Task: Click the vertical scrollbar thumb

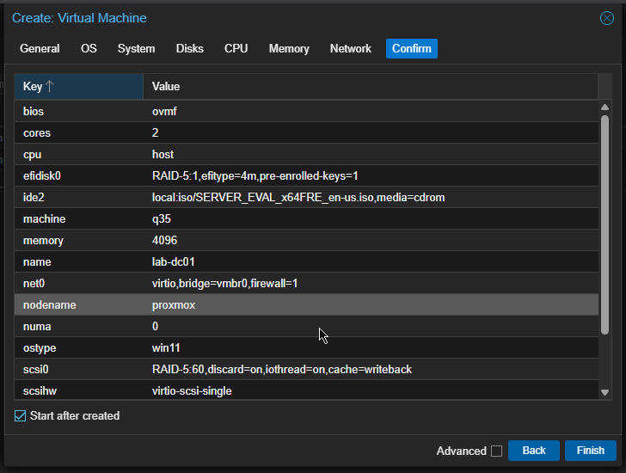Action: pyautogui.click(x=605, y=224)
